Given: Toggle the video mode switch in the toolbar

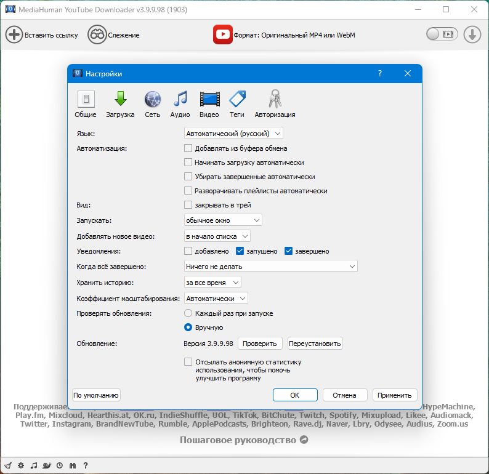Looking at the screenshot, I should (442, 34).
